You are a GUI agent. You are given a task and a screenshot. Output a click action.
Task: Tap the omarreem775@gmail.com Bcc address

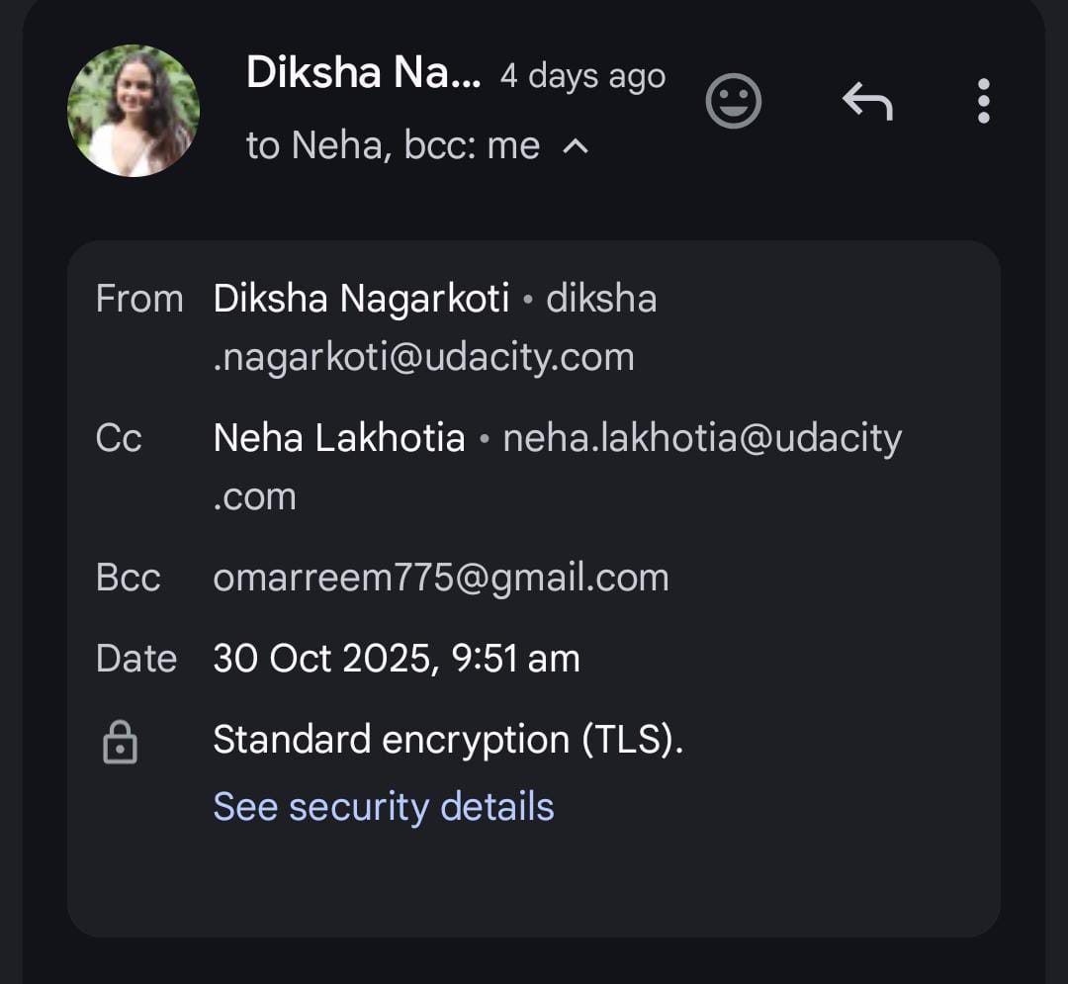click(441, 578)
